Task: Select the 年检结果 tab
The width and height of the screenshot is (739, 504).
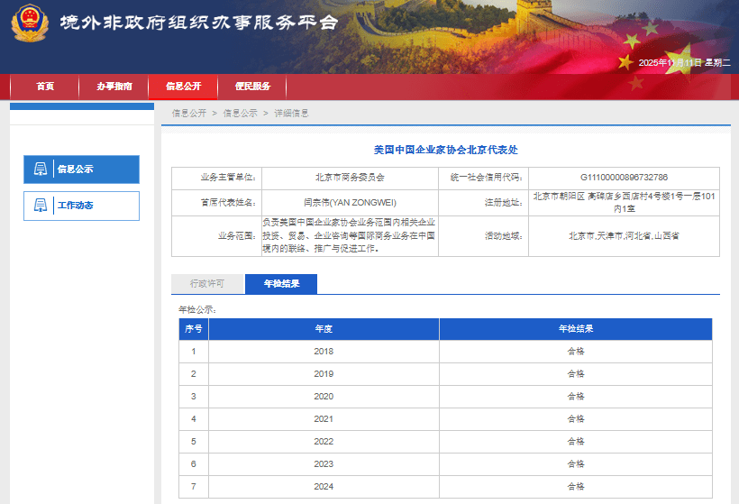Action: click(x=281, y=284)
